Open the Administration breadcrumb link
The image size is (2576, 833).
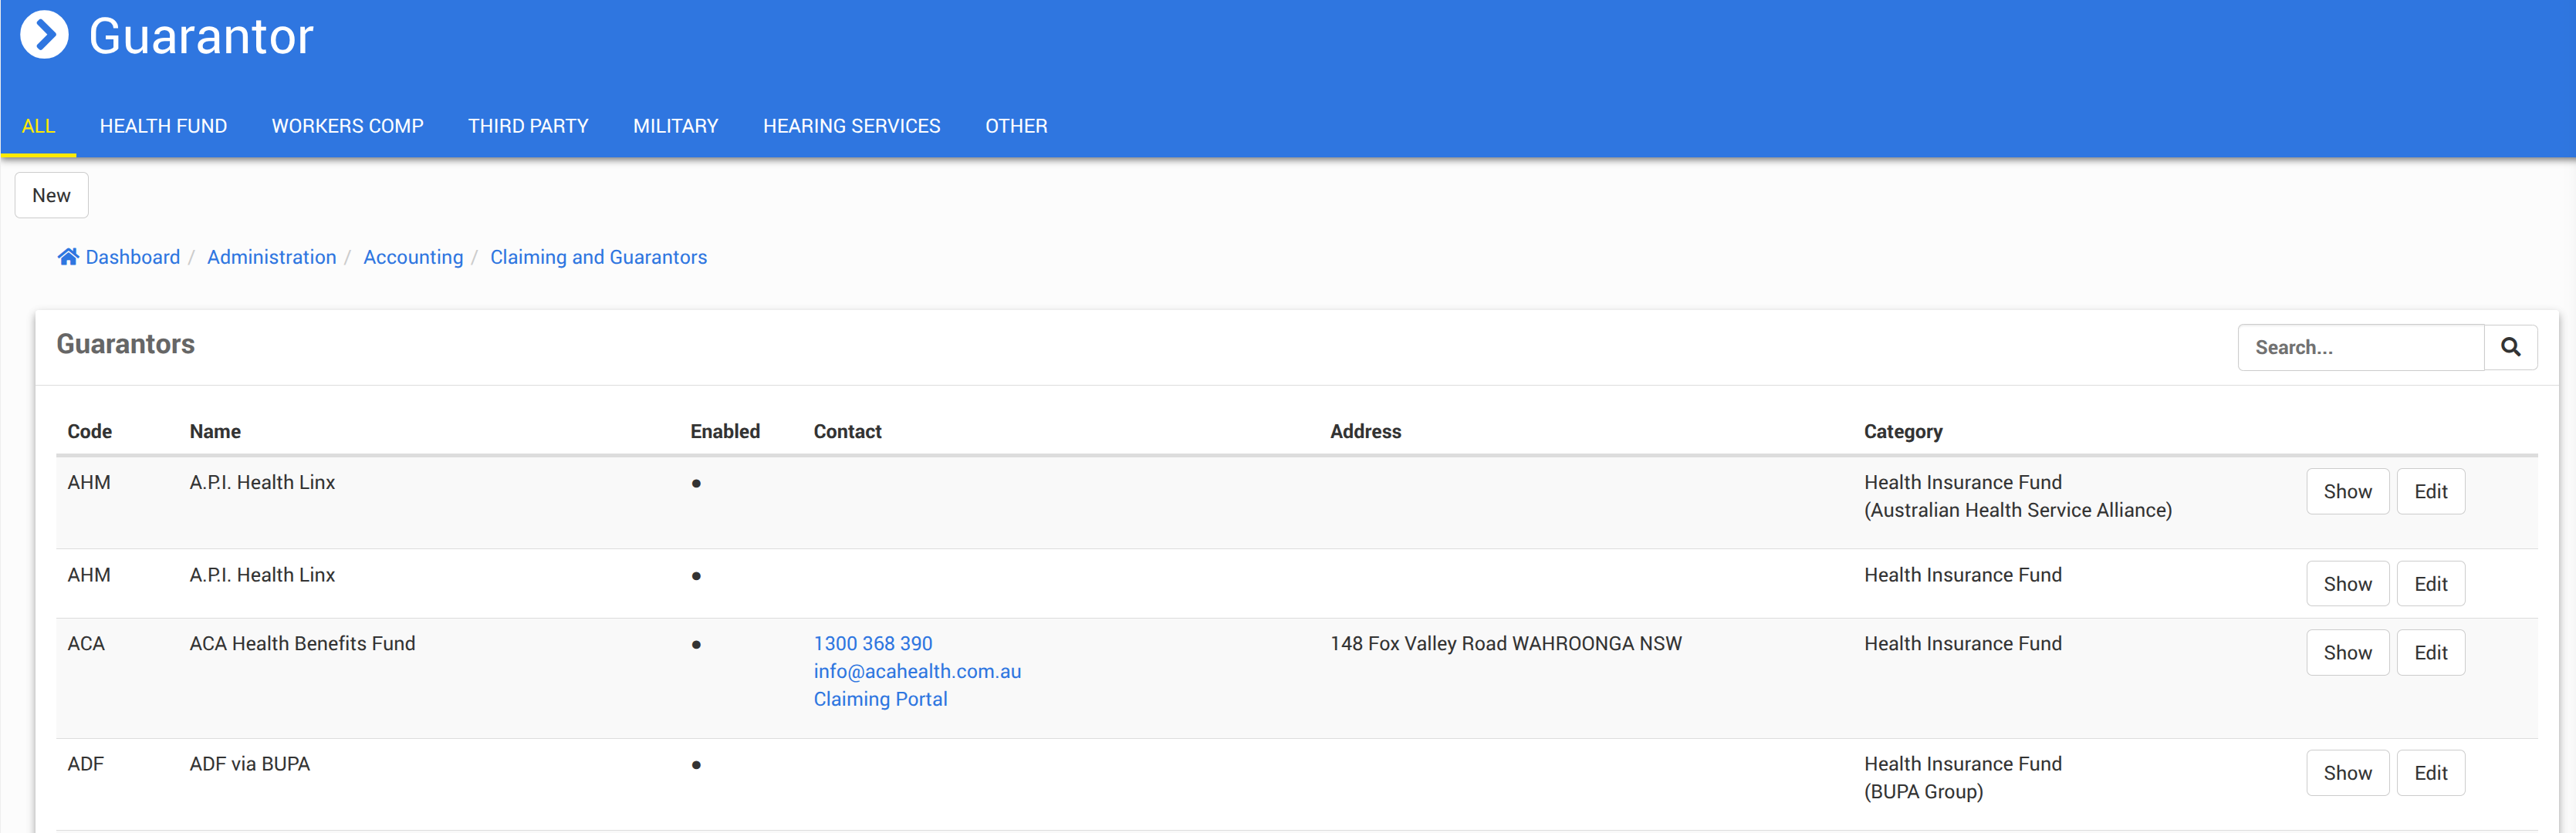coord(271,257)
